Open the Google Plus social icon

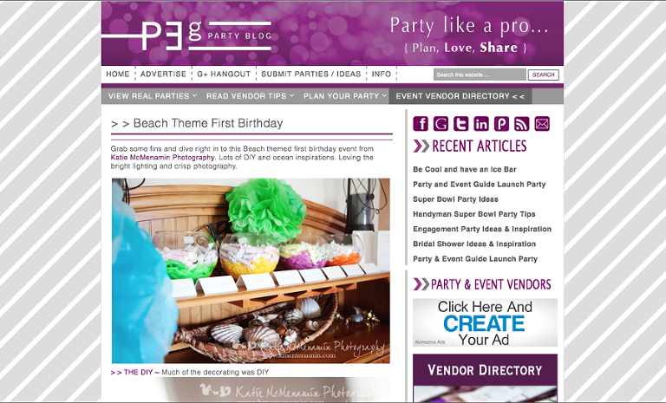point(441,124)
